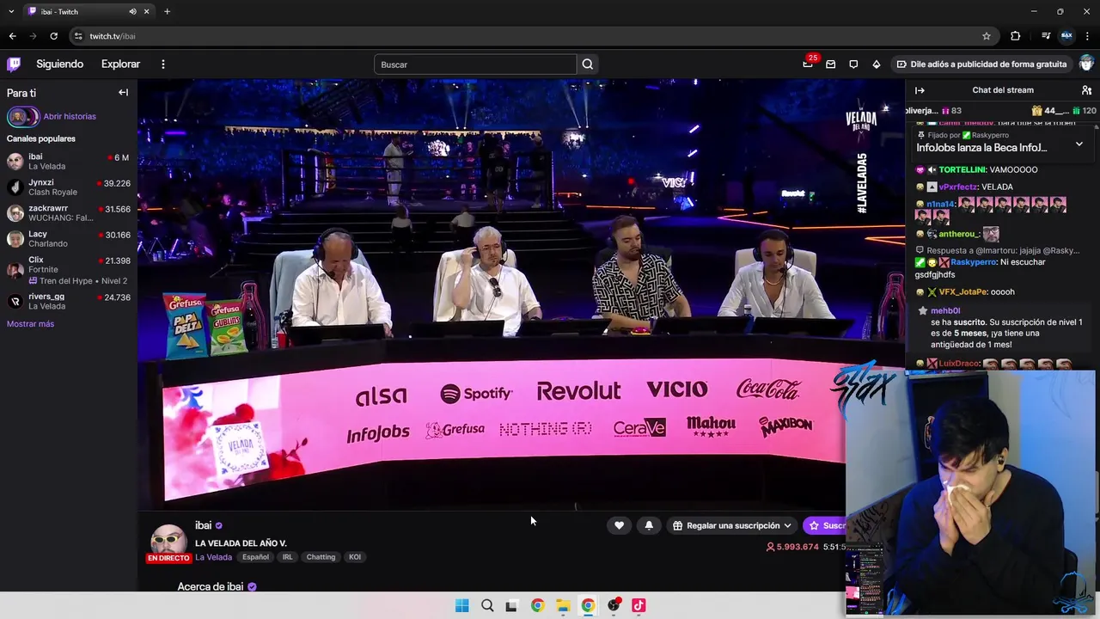The height and width of the screenshot is (619, 1100).
Task: Click Mostrar más link
Action: [x=30, y=324]
